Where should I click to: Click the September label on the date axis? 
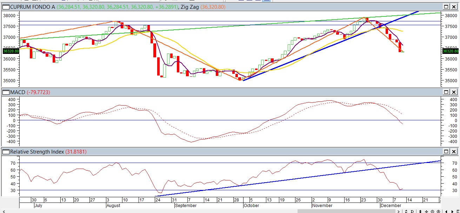tap(186, 206)
